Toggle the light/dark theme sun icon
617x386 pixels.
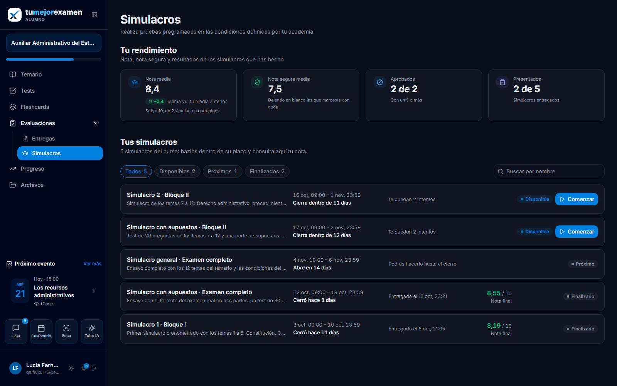point(71,368)
